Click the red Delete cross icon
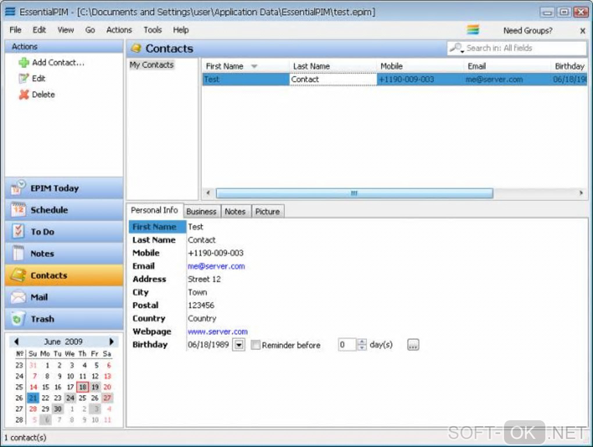 (24, 95)
